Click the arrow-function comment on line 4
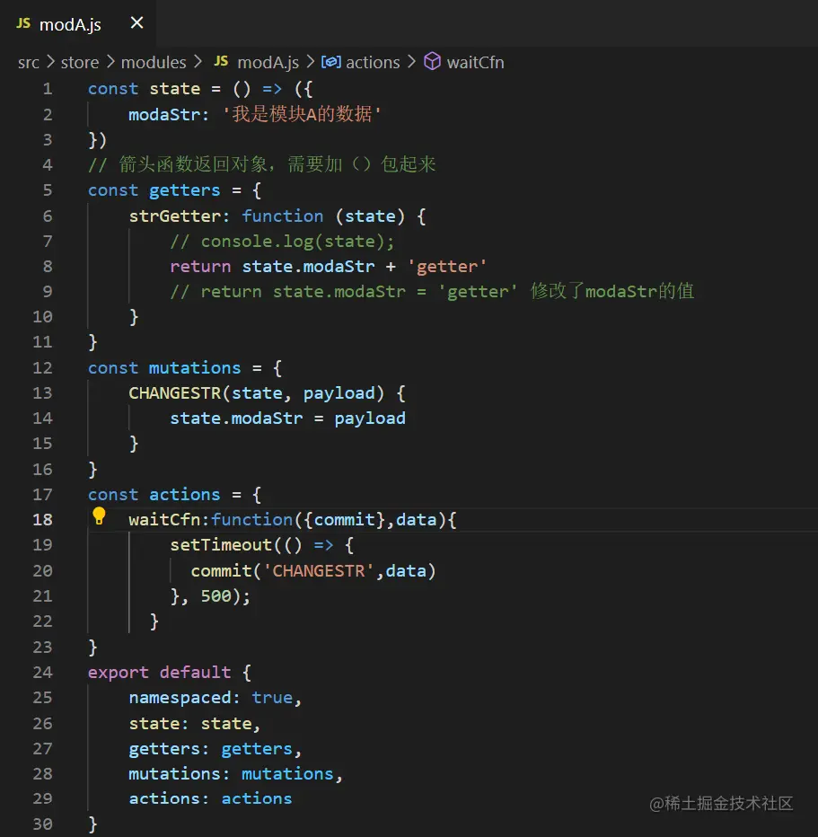This screenshot has height=837, width=818. point(262,164)
